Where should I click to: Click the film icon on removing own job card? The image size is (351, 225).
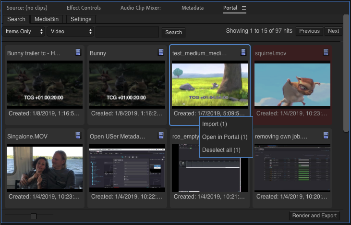point(326,136)
